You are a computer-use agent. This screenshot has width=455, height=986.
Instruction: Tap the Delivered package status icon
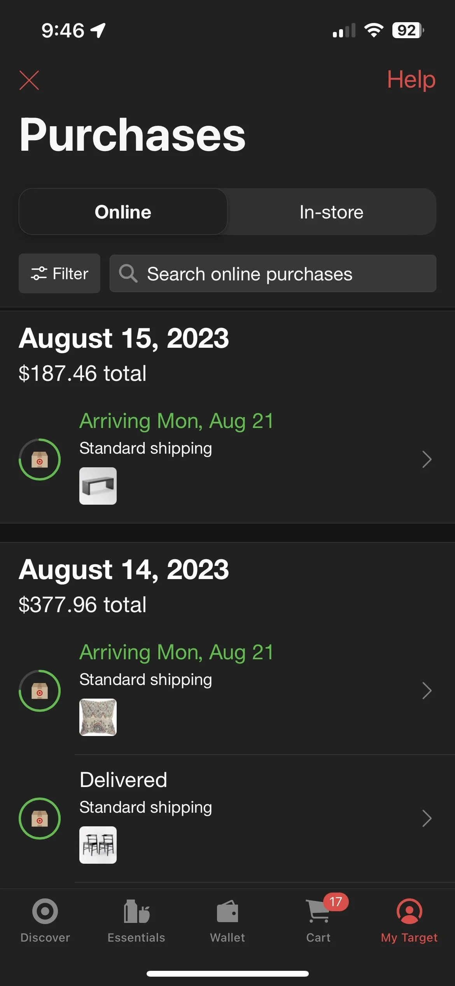(x=40, y=819)
